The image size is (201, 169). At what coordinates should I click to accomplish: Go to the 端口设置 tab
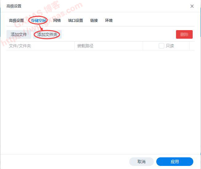click(x=76, y=21)
